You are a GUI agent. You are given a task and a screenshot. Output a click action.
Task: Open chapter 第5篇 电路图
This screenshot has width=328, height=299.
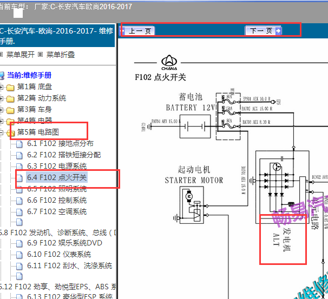point(38,132)
